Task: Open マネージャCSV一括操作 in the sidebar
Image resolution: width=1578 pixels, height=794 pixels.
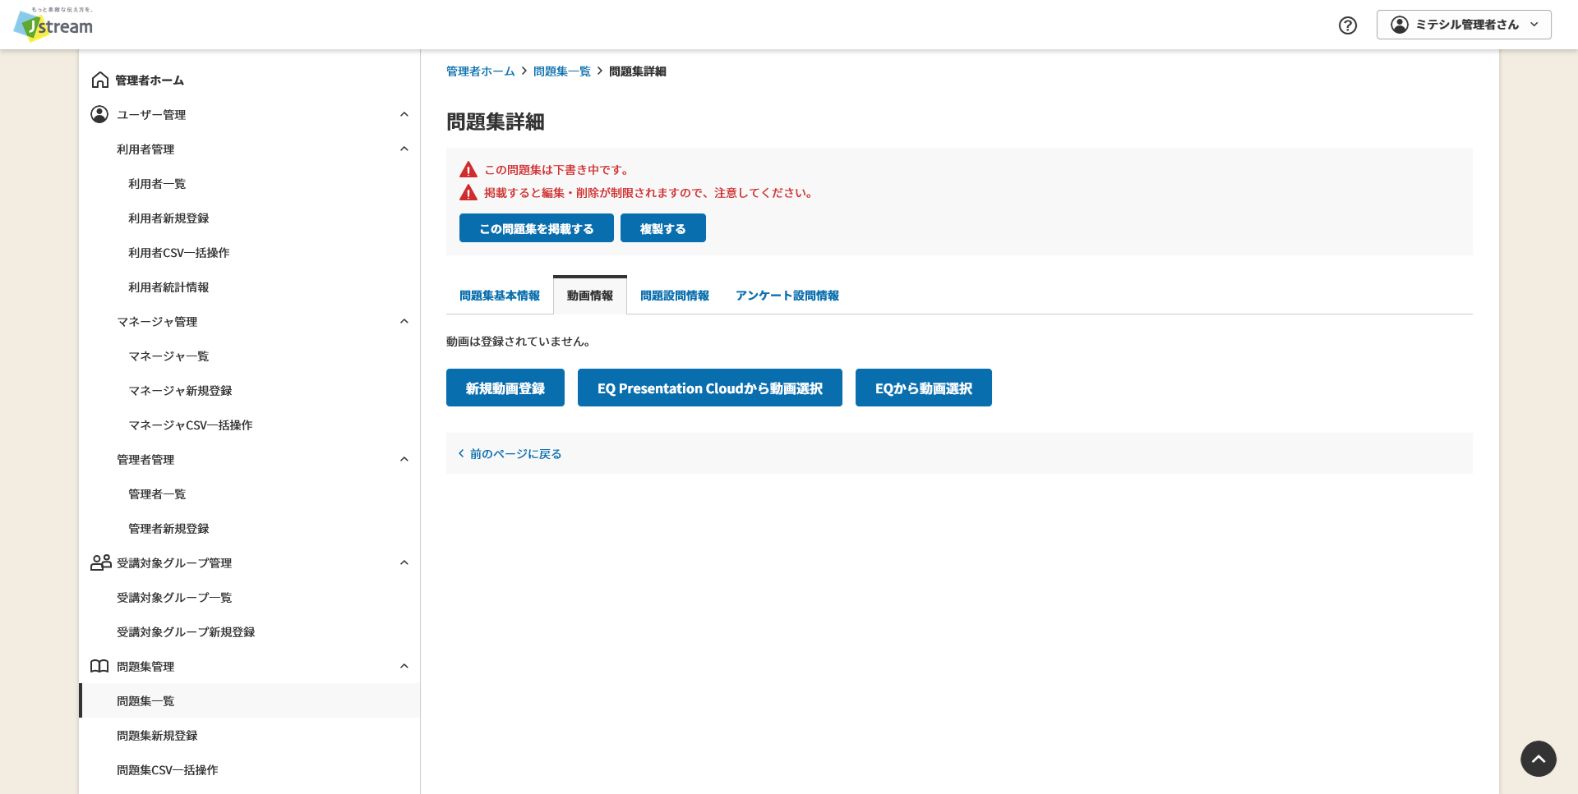Action: click(191, 425)
